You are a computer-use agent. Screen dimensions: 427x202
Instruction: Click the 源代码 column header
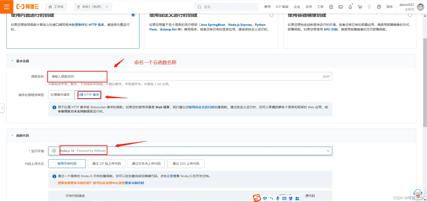pos(310,196)
